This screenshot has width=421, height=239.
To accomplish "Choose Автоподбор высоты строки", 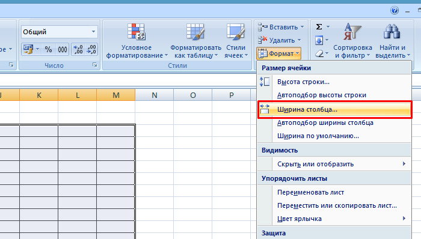I will [x=334, y=95].
